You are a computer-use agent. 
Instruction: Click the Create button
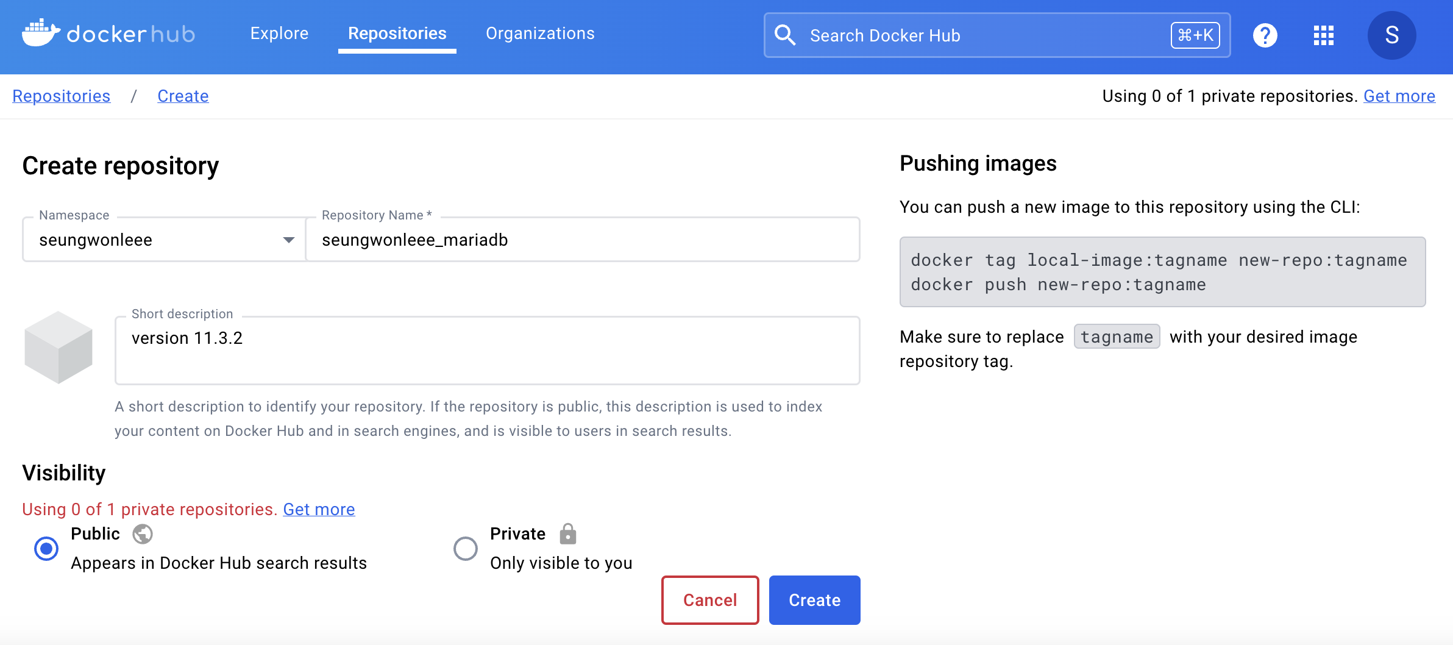point(815,600)
